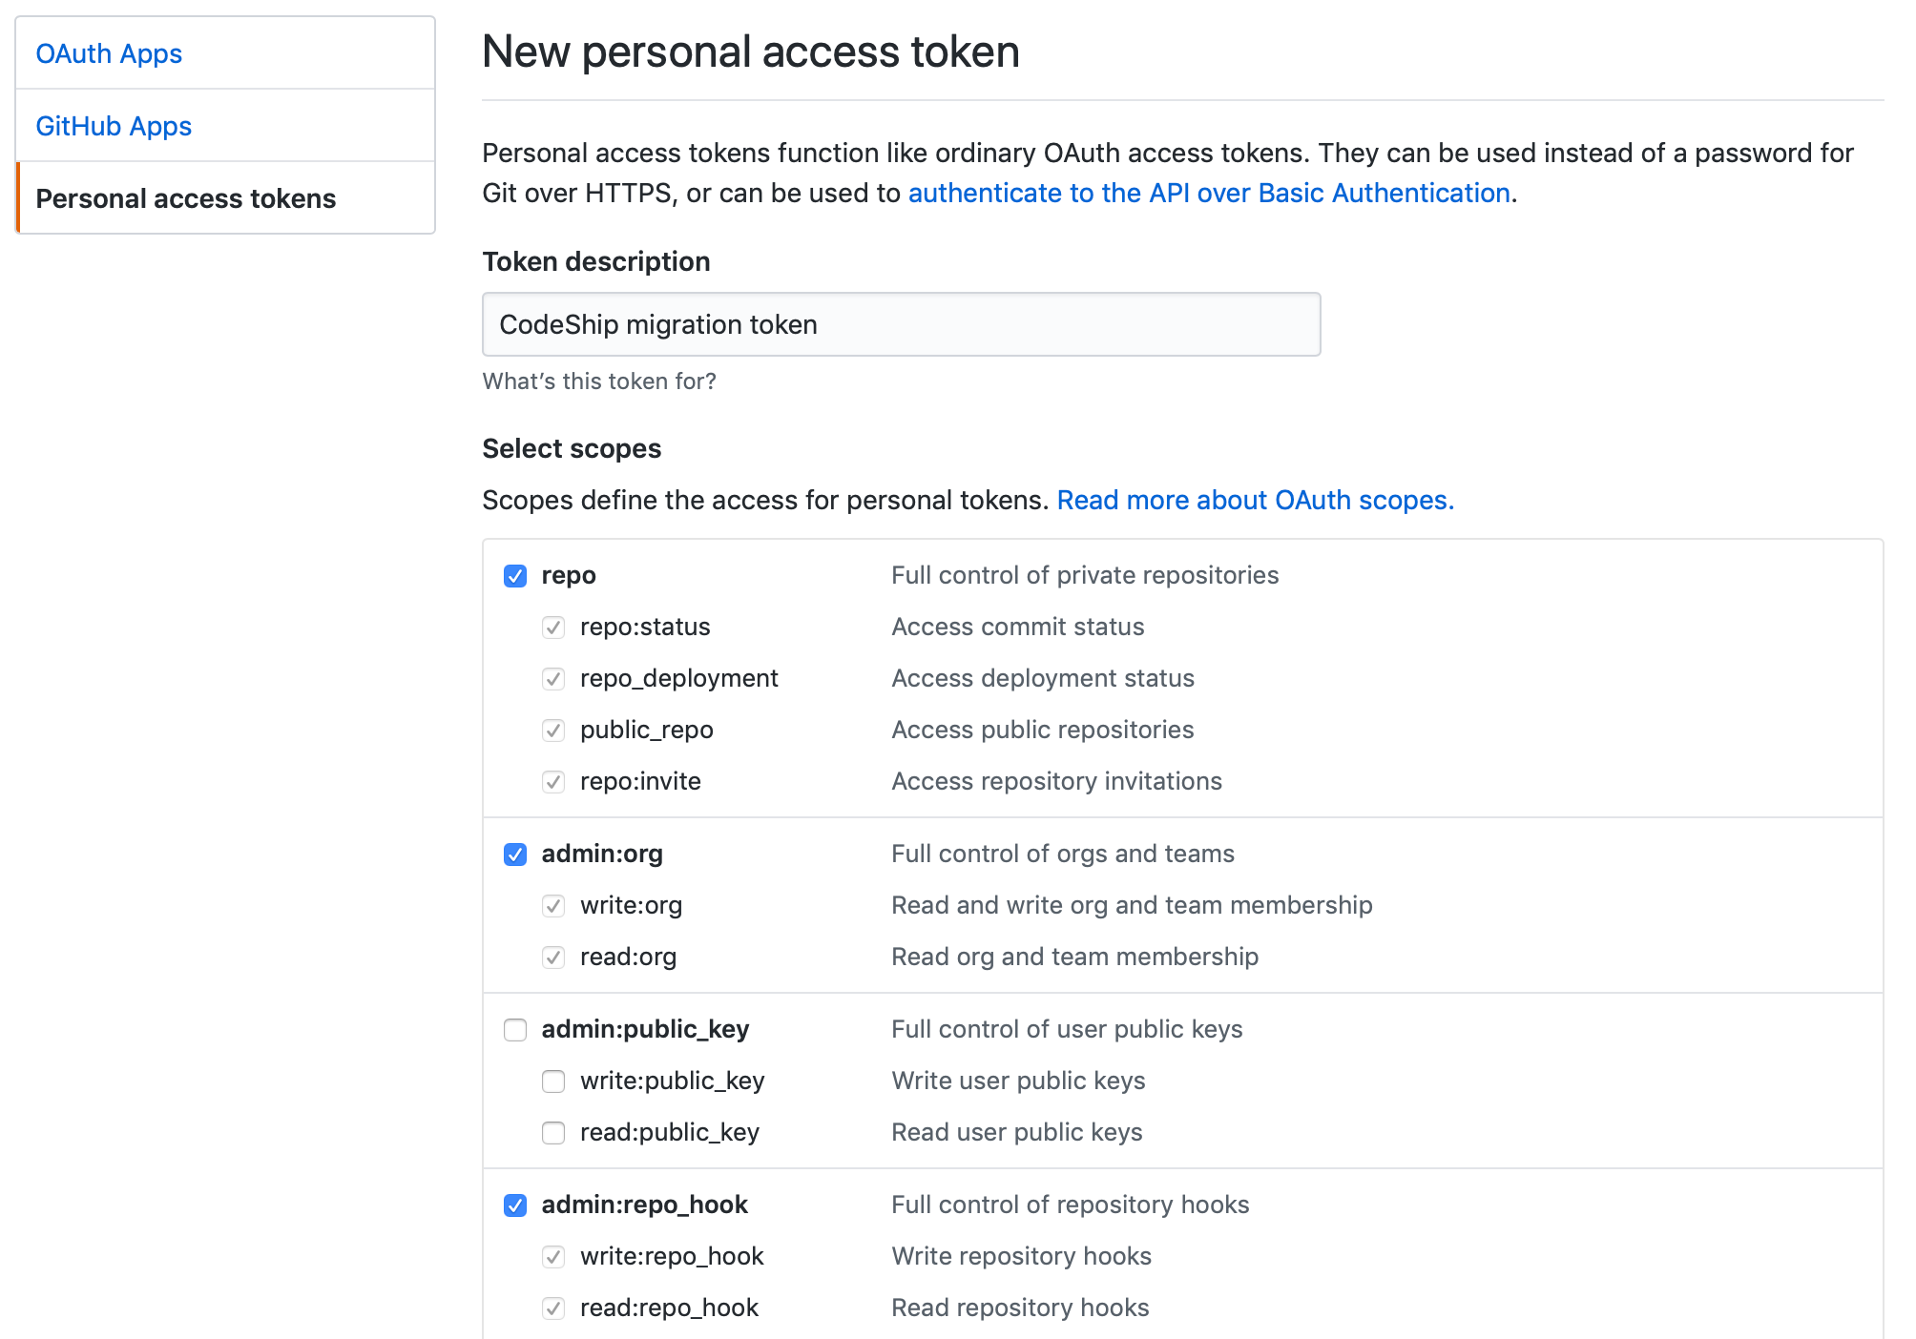Follow Read more about OAuth scopes link
The image size is (1916, 1339).
[1255, 500]
